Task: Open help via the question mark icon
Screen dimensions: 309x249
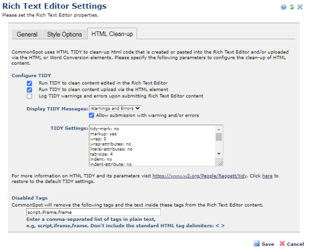Action: (x=283, y=7)
